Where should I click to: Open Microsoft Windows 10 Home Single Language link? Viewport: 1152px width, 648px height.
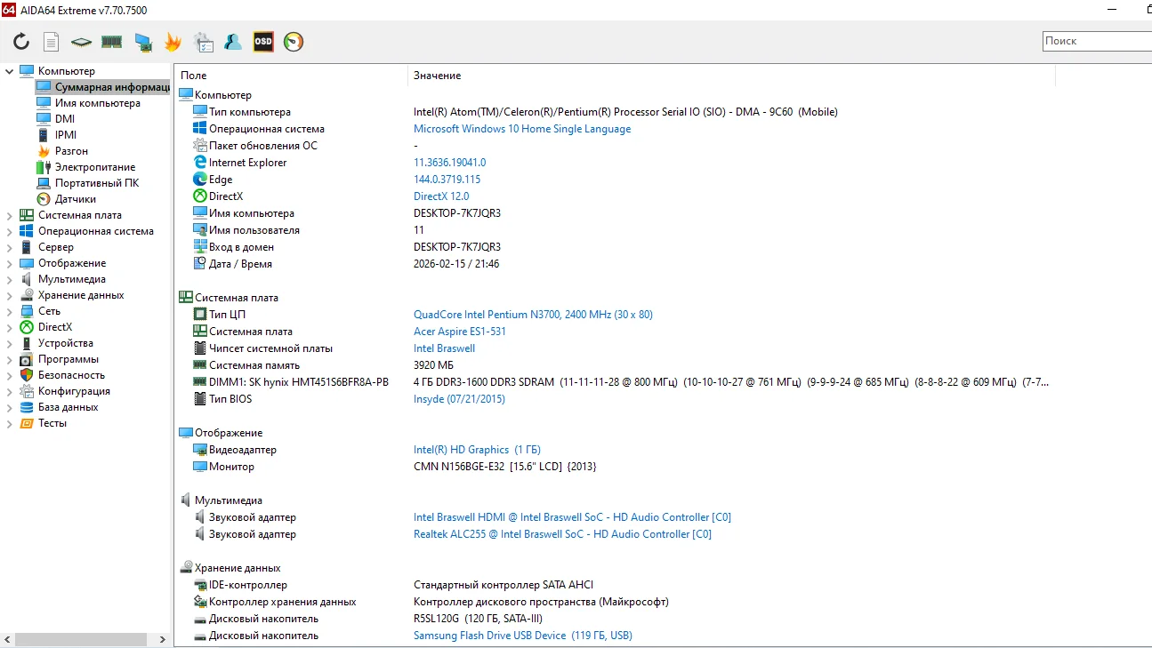tap(522, 129)
